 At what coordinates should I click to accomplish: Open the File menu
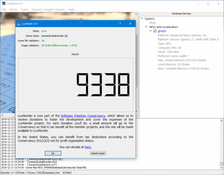(4, 9)
